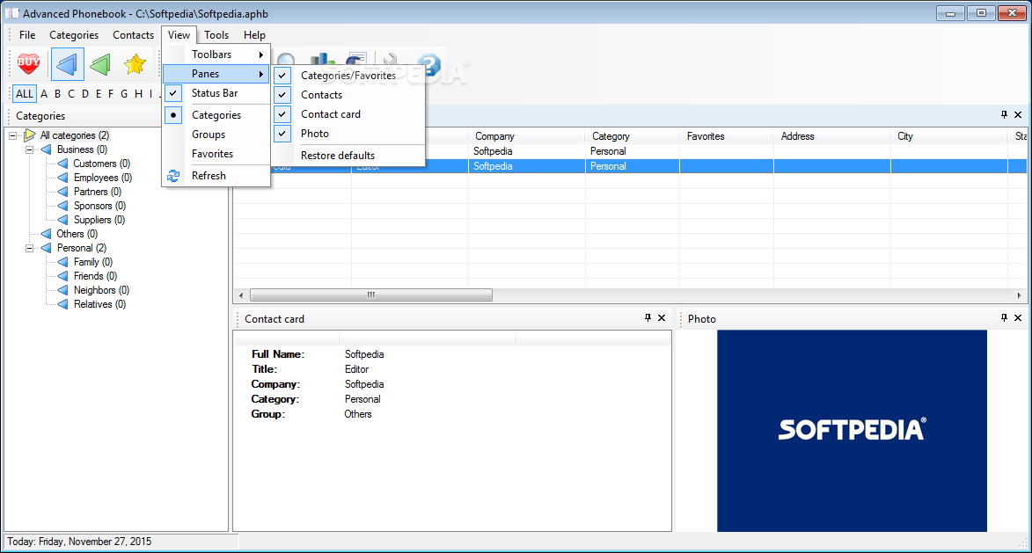Select the Friends (0) tree item

[x=95, y=276]
